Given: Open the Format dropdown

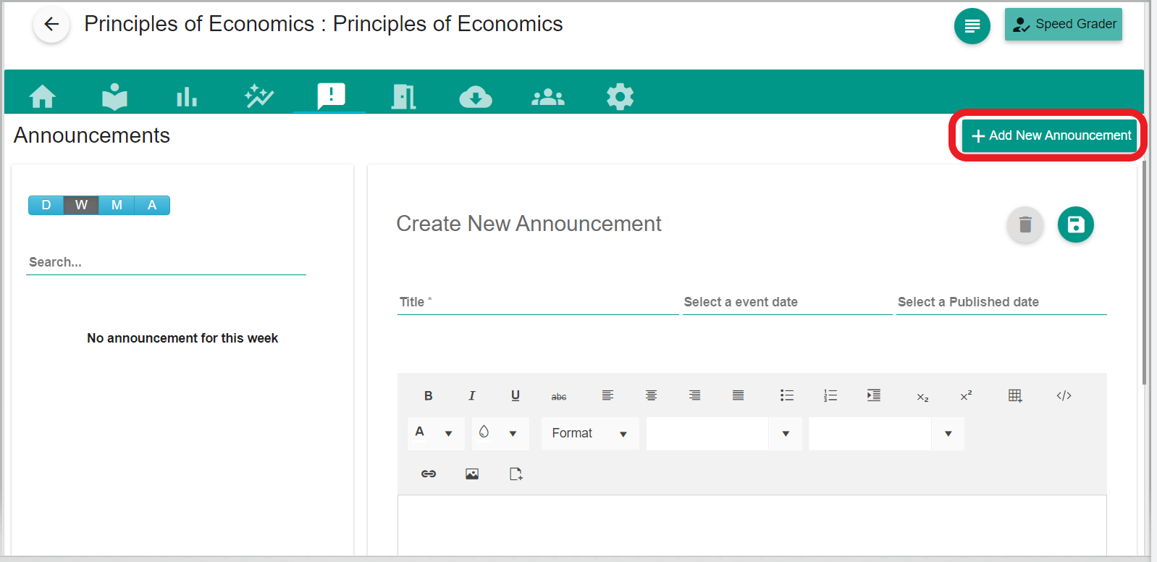Looking at the screenshot, I should coord(589,433).
